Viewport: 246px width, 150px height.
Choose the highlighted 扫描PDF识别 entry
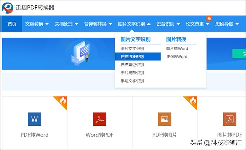tap(138, 57)
